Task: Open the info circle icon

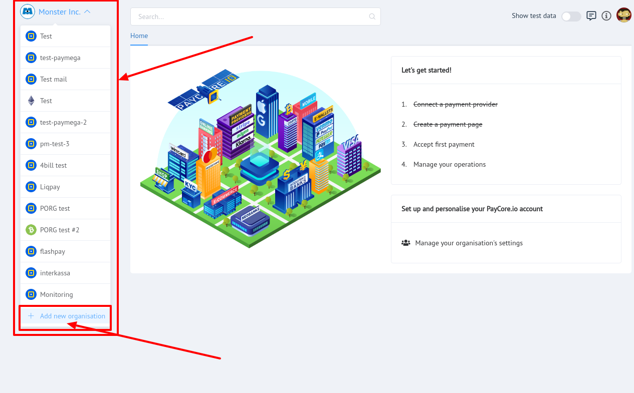Action: click(x=606, y=16)
